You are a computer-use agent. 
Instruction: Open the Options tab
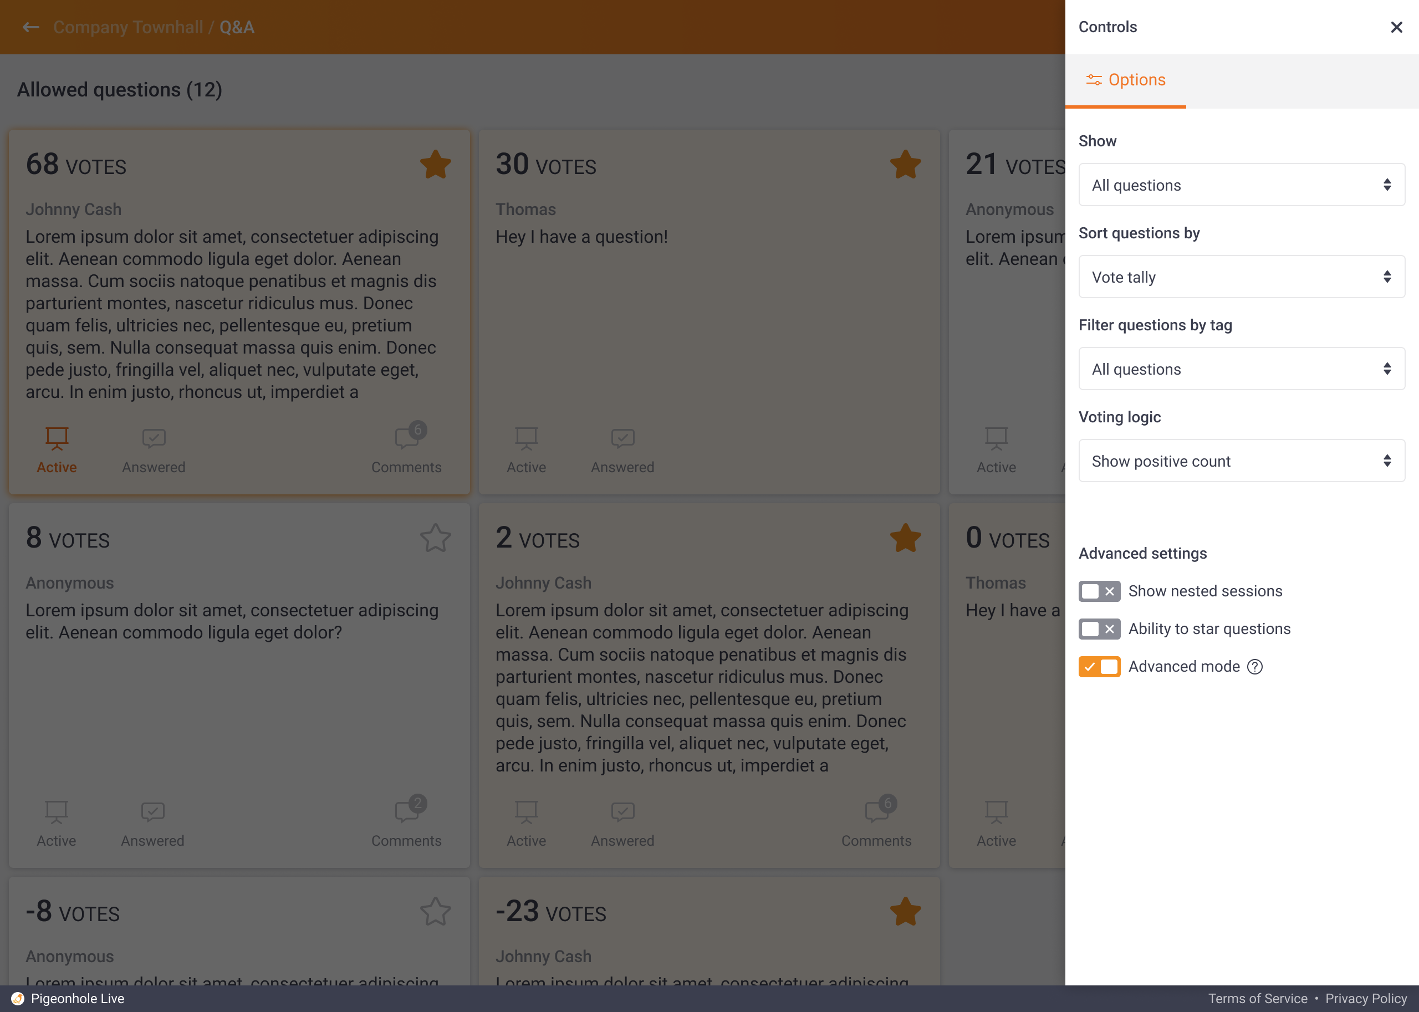[1125, 80]
